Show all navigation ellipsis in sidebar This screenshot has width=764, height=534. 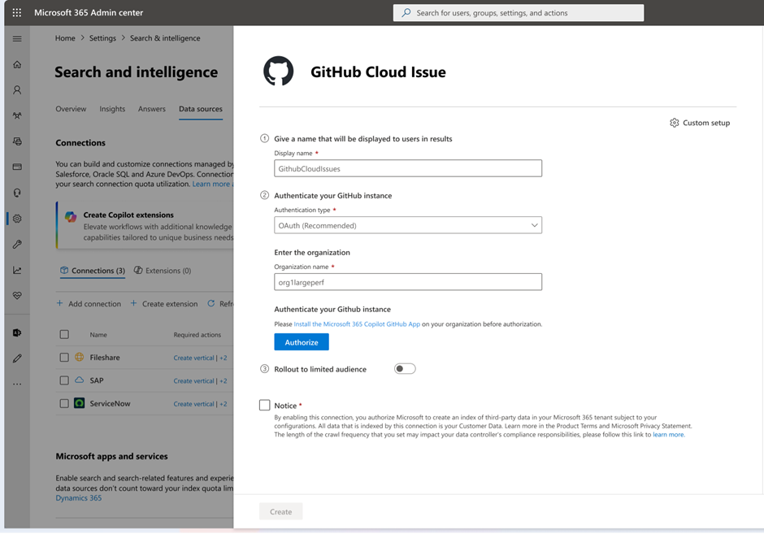click(x=17, y=384)
